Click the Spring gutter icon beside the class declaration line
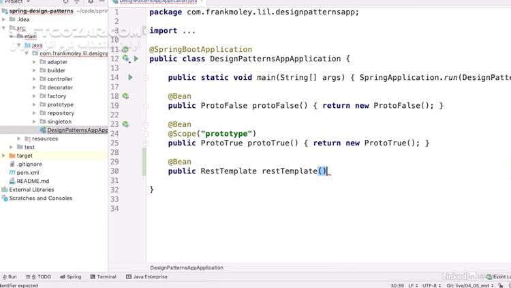The height and width of the screenshot is (288, 511). 125,59
